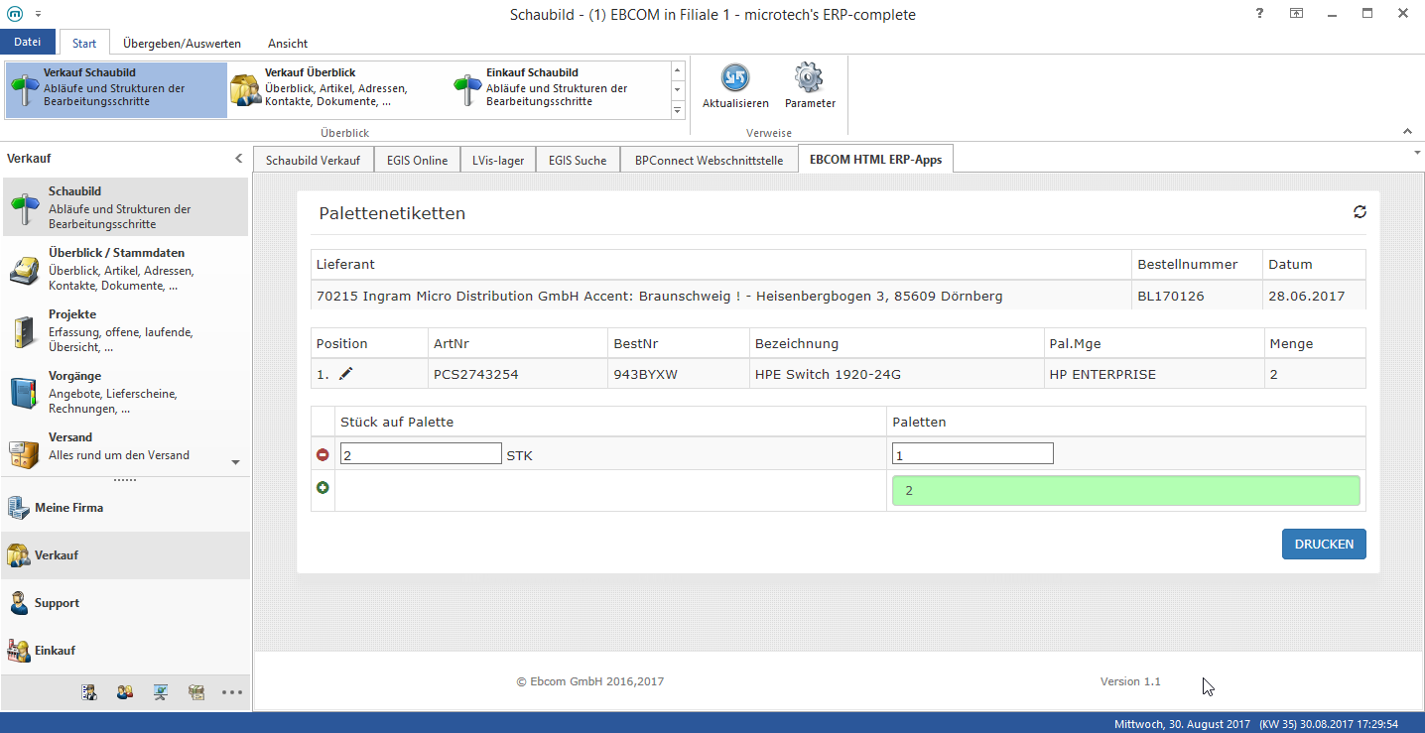Click the Version 1.1 footer text
The width and height of the screenshot is (1425, 733).
1130,681
